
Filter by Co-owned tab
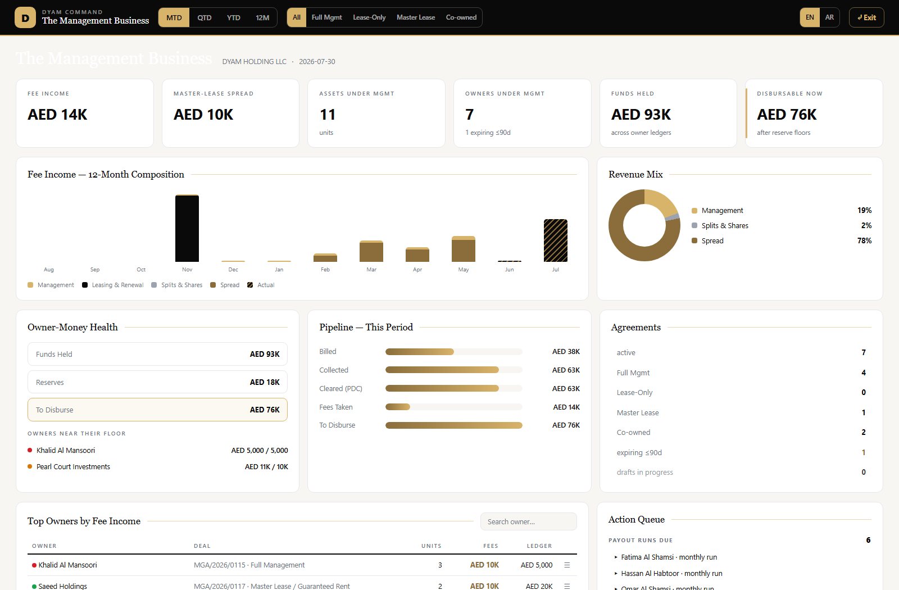pos(461,17)
